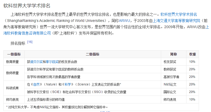Open the 诺贝尔奖 link in table
This screenshot has width=211, height=112.
36,62
